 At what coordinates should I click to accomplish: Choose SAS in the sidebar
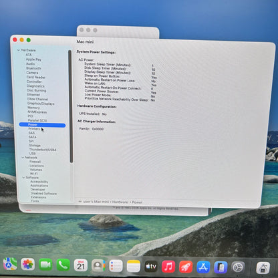coord(31,133)
